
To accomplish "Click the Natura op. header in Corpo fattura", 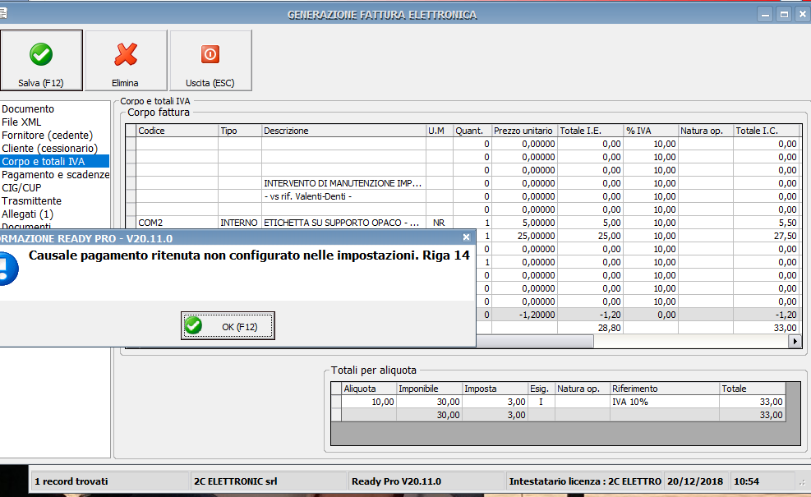I will [x=706, y=131].
